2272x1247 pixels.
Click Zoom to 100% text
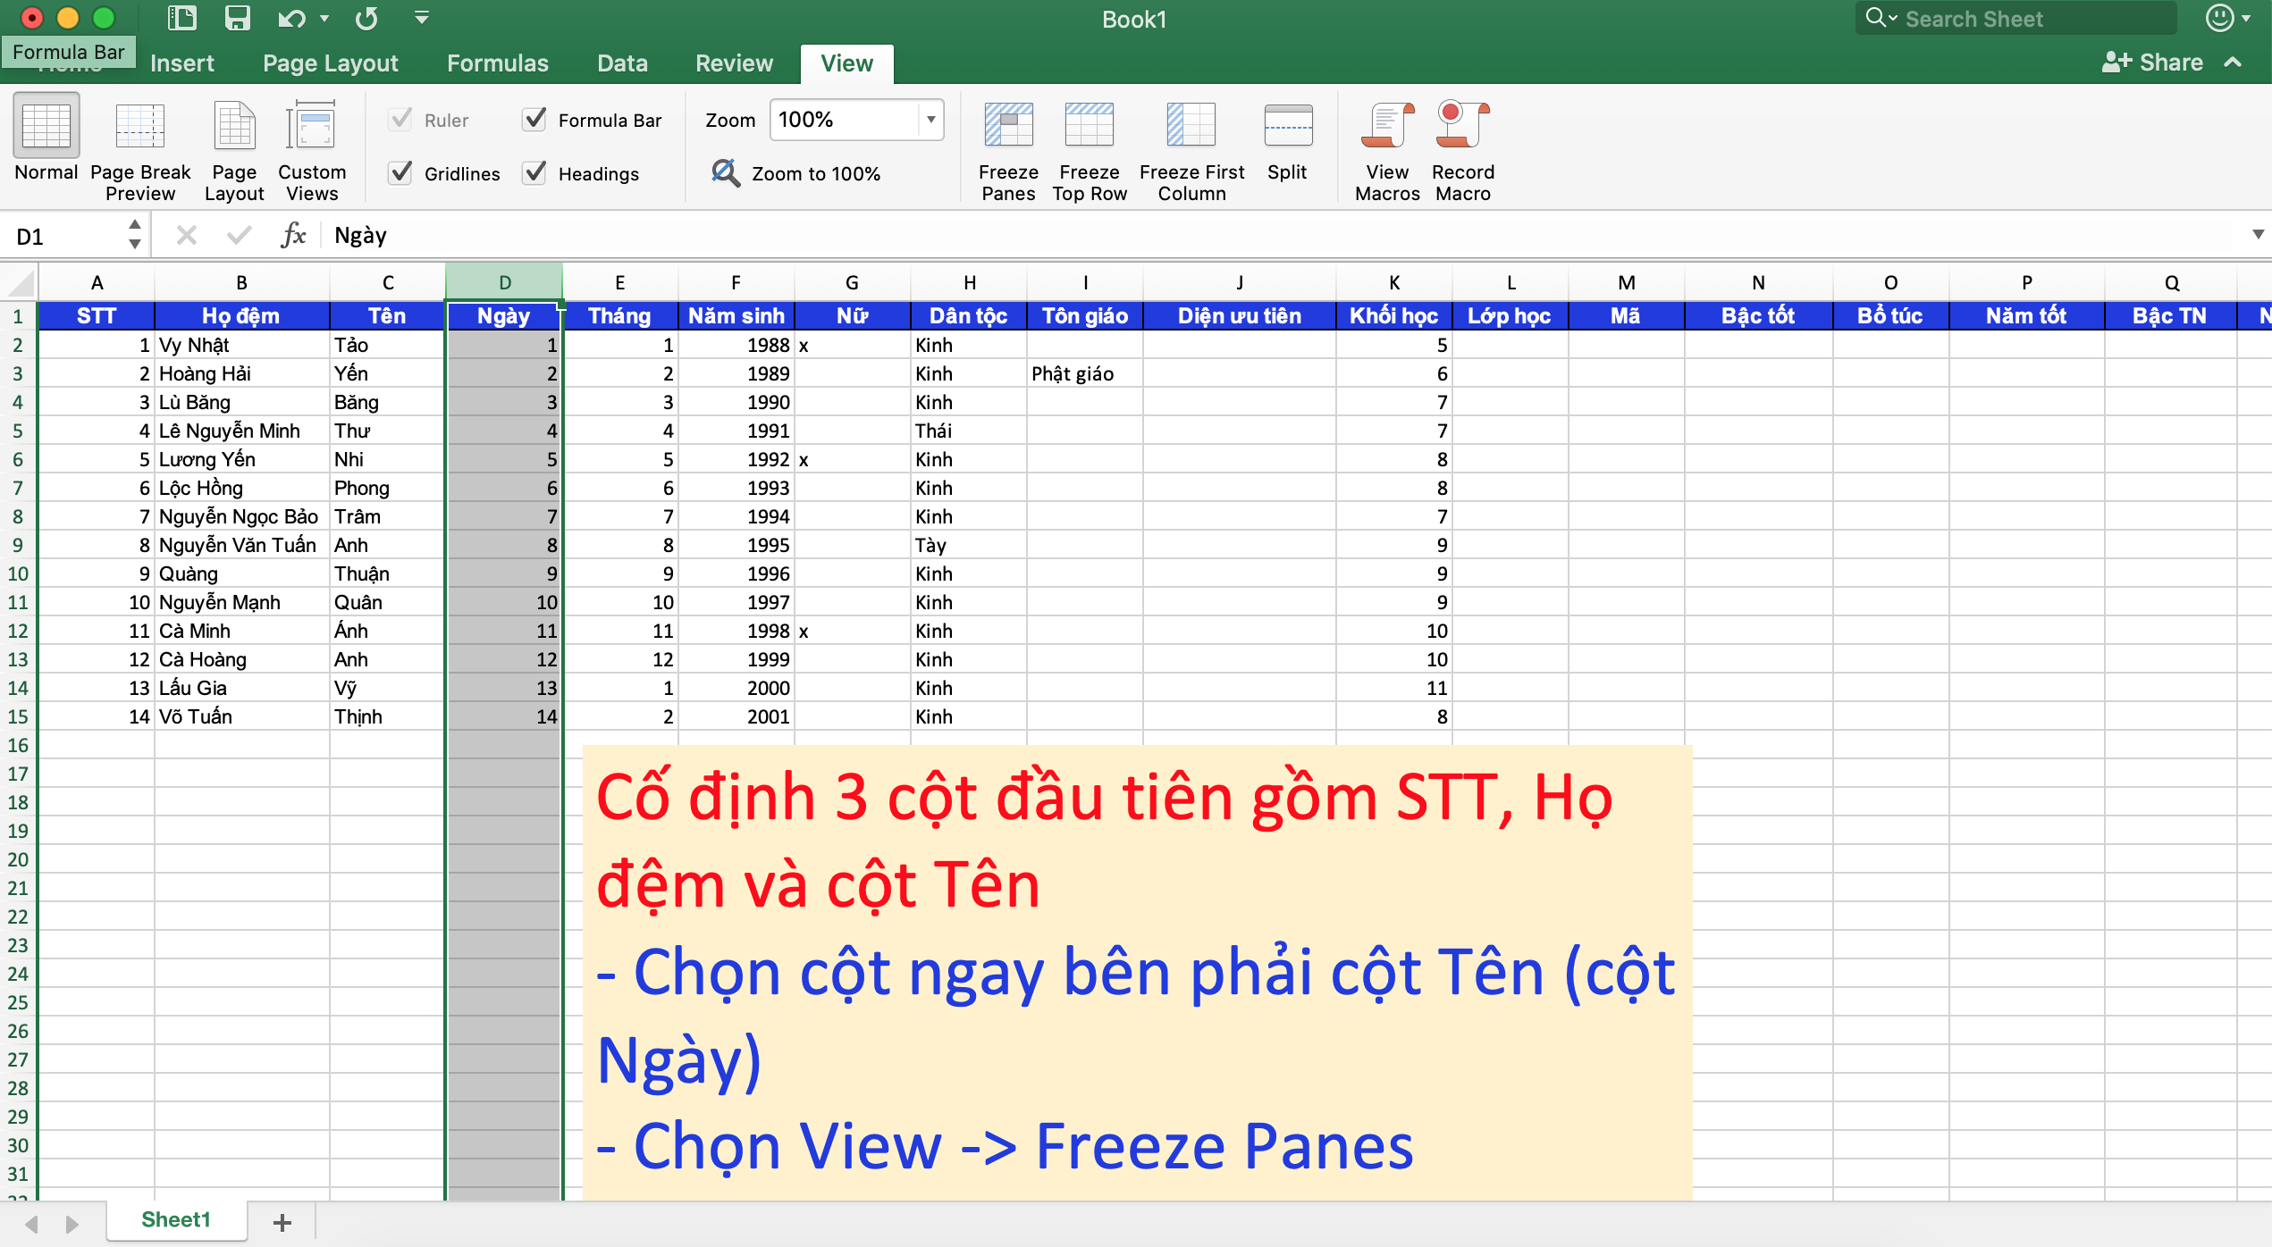[816, 174]
